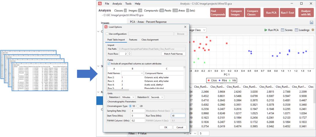Click the red Clos legend marker

point(208,80)
